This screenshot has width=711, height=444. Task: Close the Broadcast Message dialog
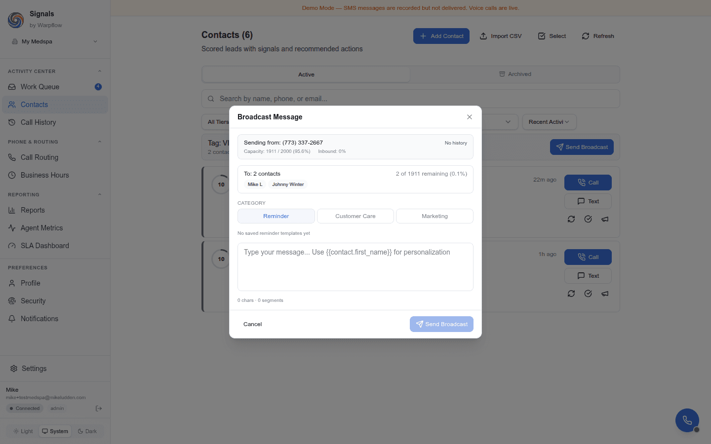[470, 117]
